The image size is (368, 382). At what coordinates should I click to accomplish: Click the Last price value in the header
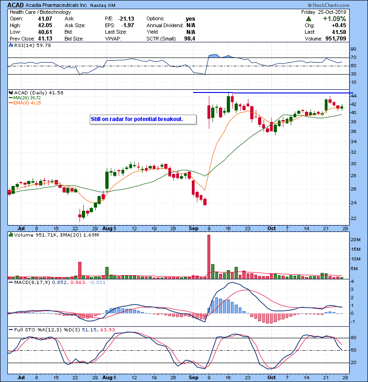339,32
